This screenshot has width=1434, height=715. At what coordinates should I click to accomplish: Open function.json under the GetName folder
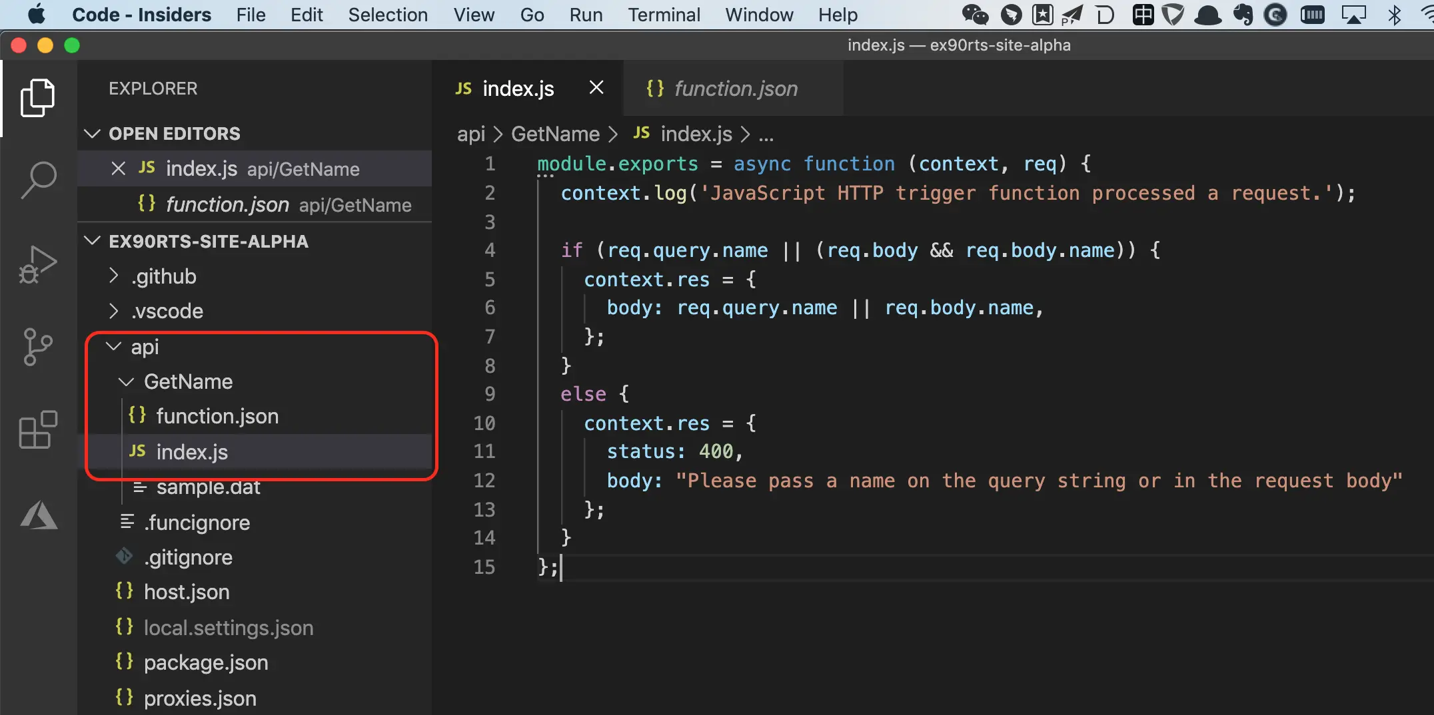coord(255,416)
